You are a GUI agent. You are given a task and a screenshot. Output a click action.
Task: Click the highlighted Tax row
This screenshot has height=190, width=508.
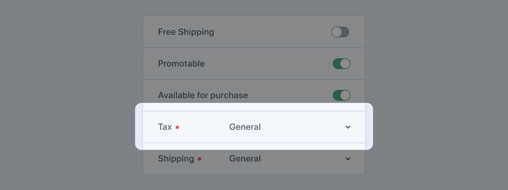pyautogui.click(x=254, y=127)
